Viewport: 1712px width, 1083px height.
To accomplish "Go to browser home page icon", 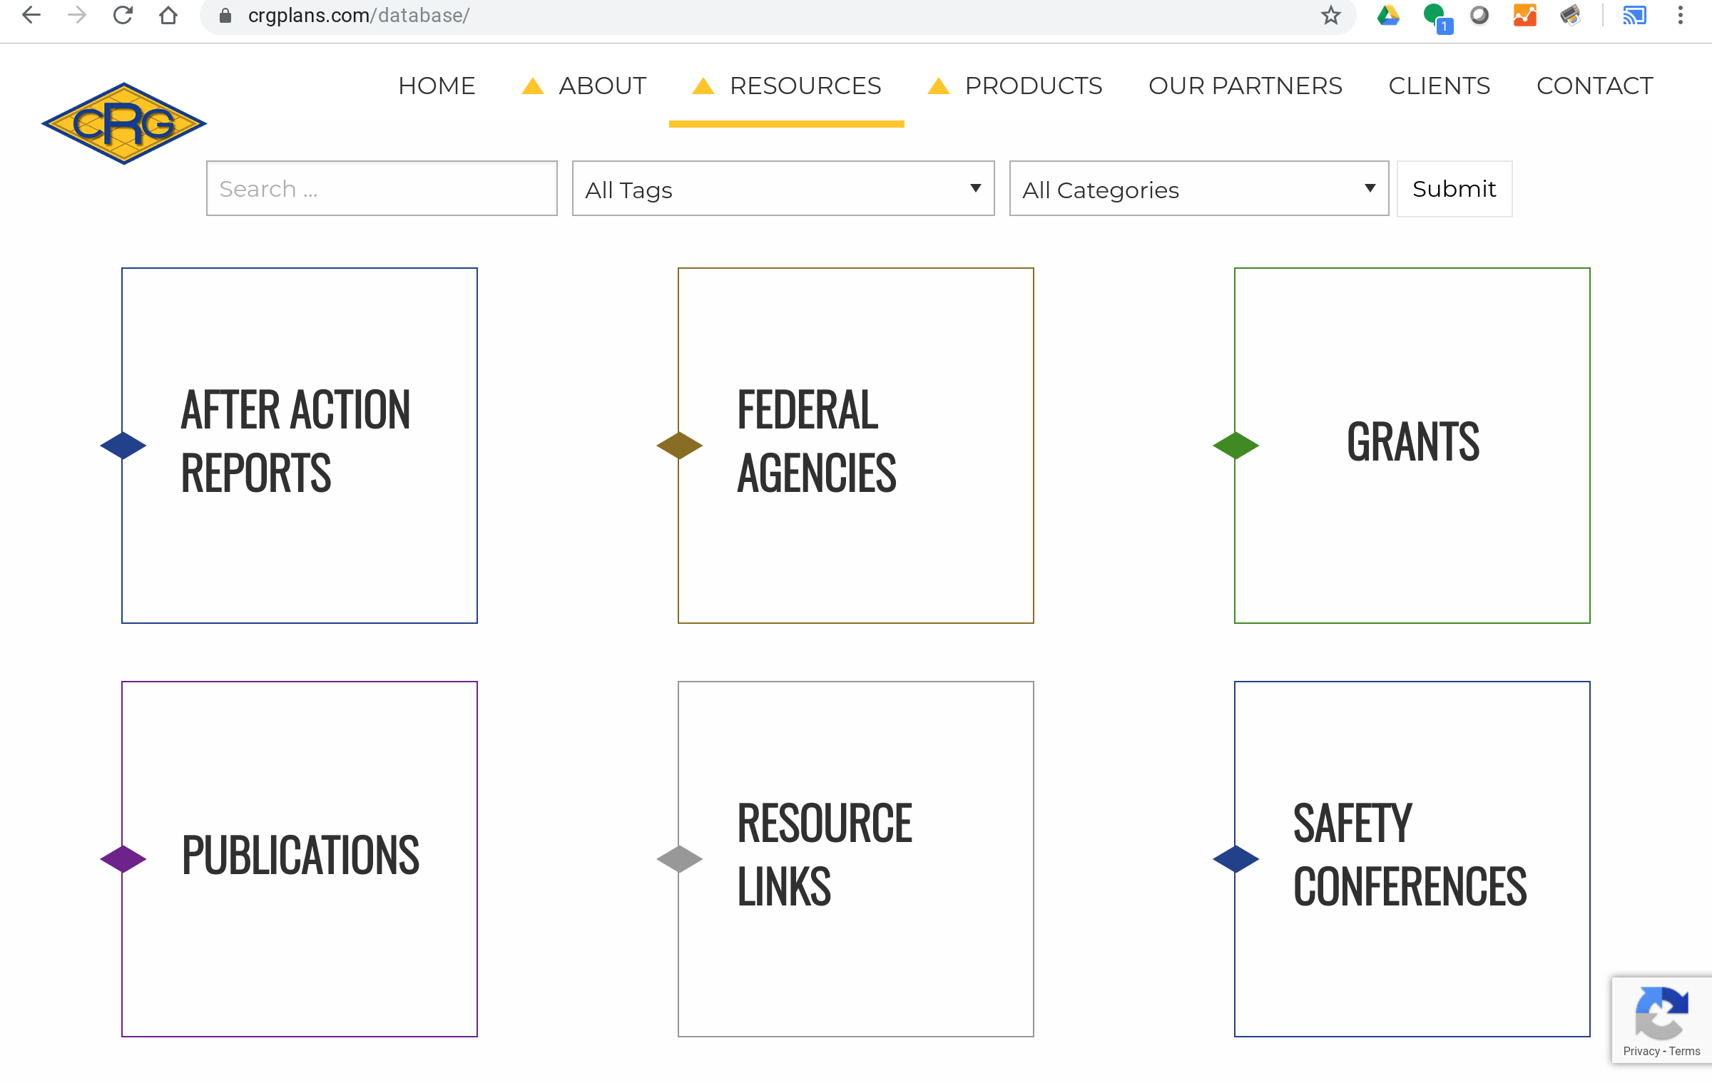I will [168, 15].
